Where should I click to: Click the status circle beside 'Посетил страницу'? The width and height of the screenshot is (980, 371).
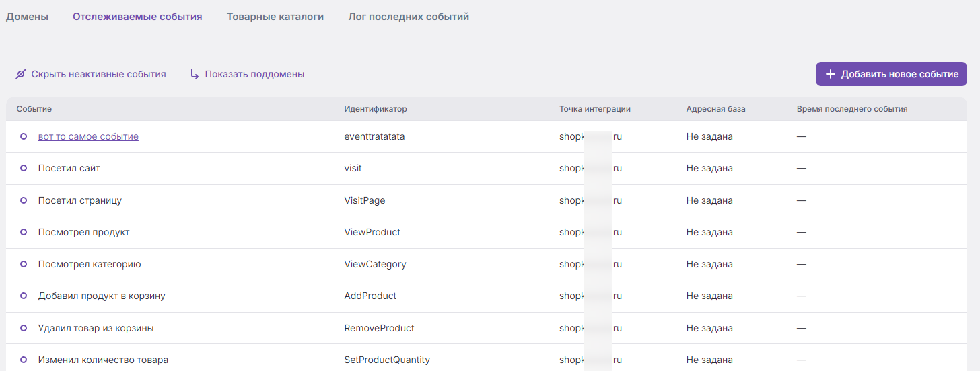click(x=24, y=200)
